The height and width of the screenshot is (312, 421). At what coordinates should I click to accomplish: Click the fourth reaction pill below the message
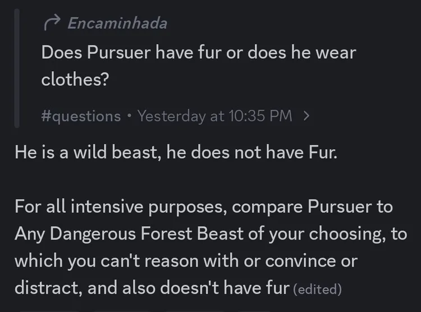click(254, 311)
